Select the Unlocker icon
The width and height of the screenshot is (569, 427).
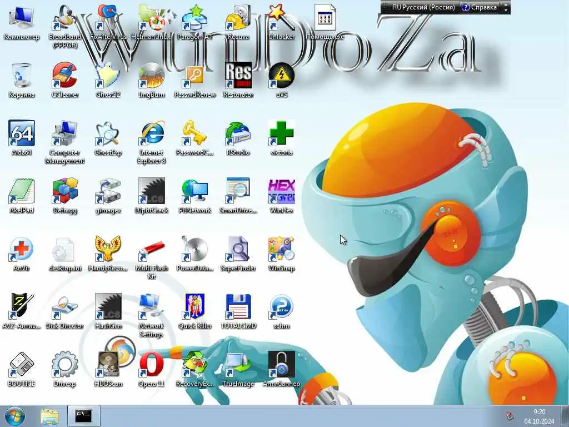click(282, 22)
